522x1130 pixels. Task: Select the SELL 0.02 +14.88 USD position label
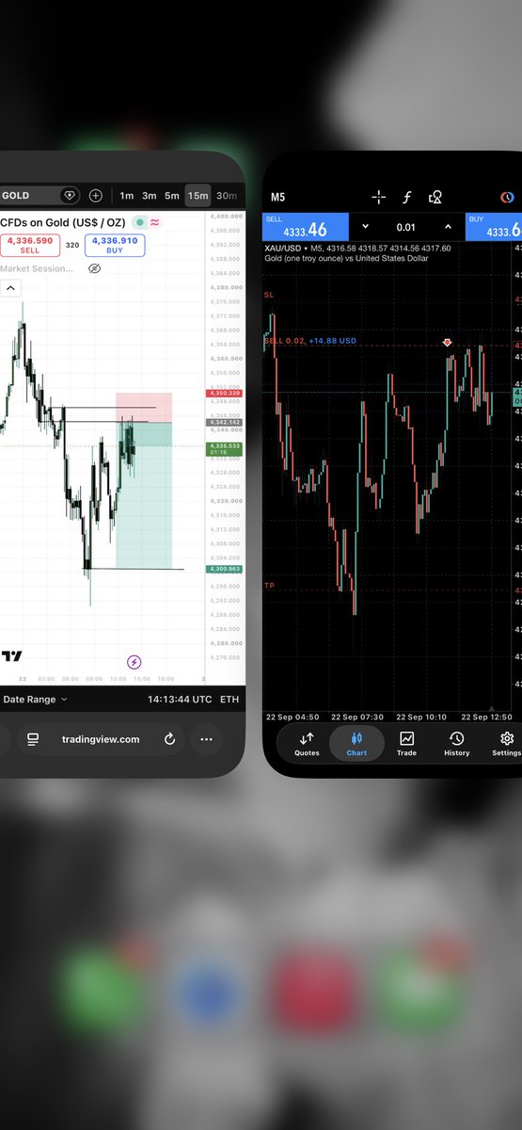tap(310, 341)
